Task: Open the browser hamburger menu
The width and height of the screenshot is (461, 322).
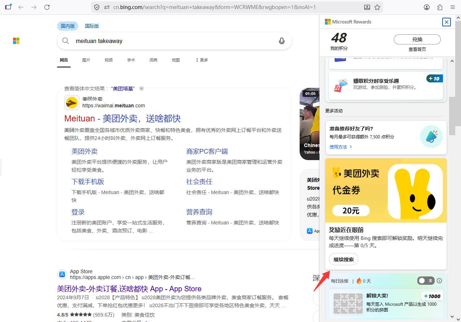Action: click(453, 7)
